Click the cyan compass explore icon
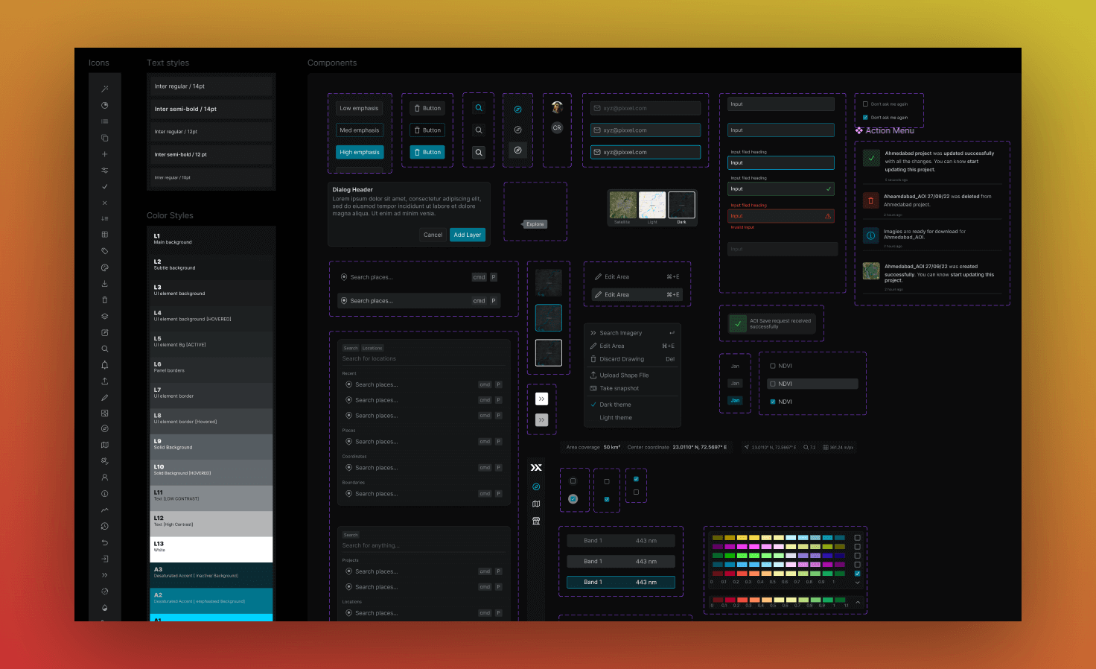The width and height of the screenshot is (1096, 669). (517, 110)
